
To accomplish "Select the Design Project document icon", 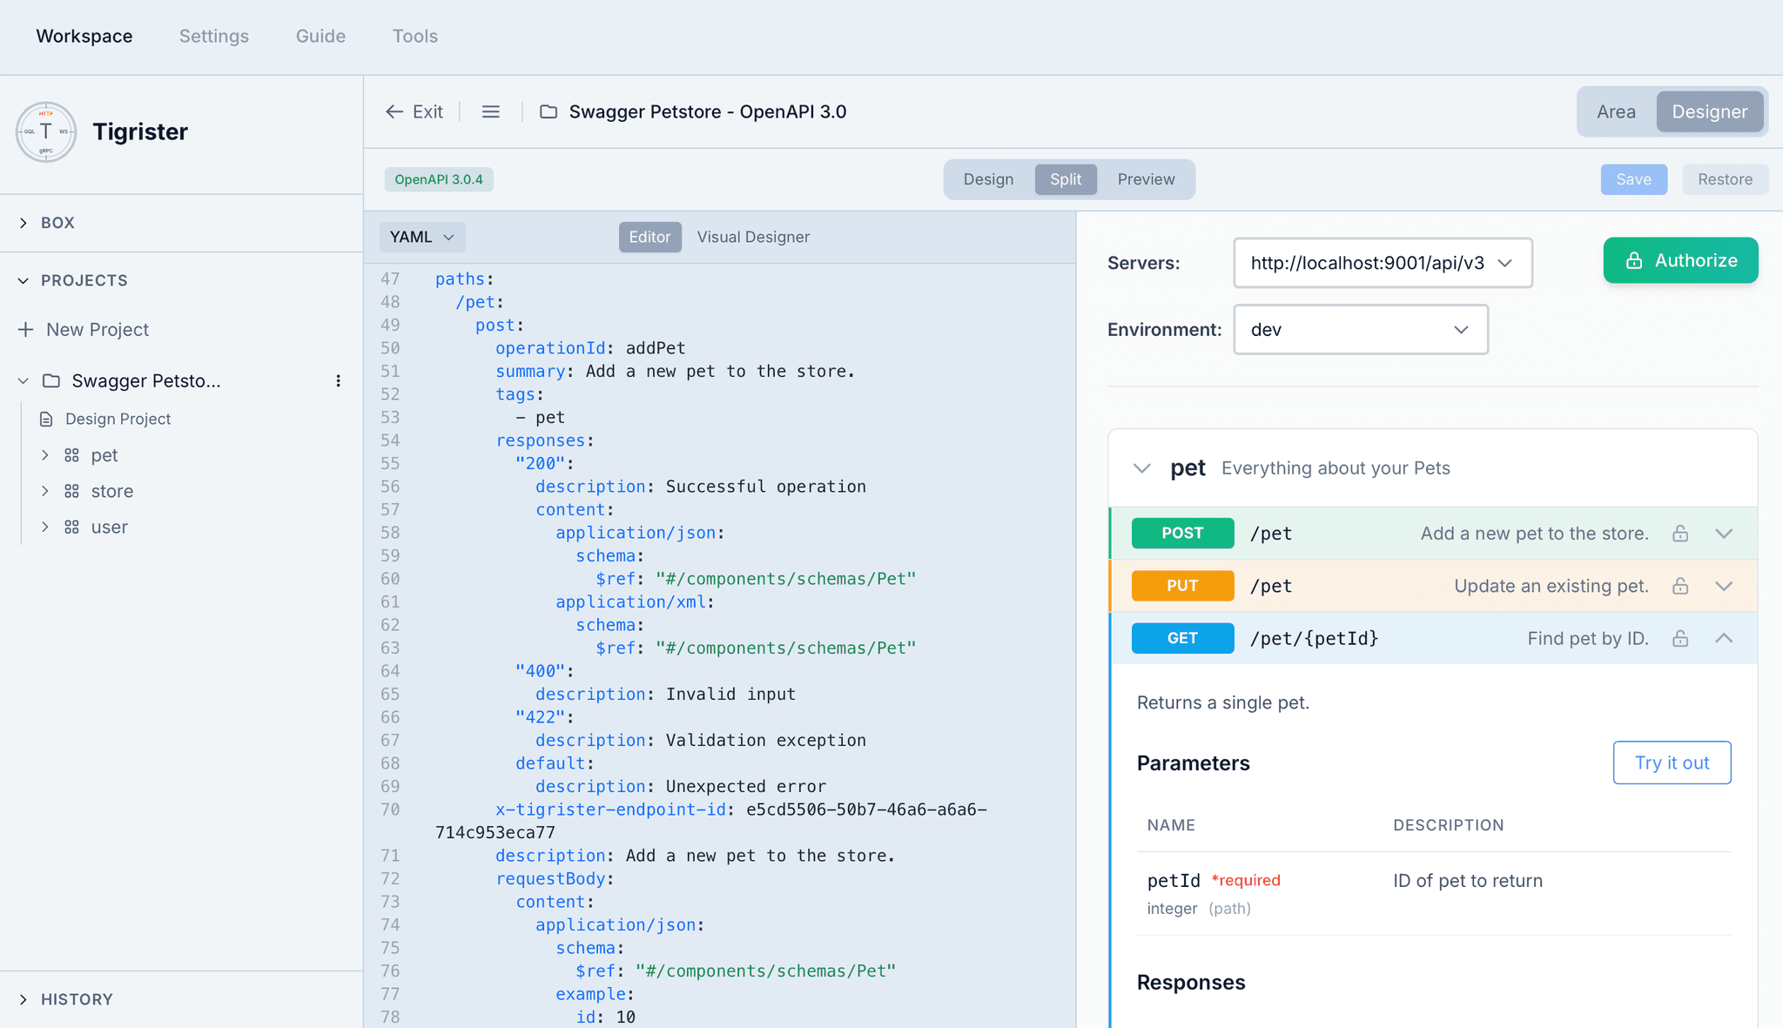I will pyautogui.click(x=46, y=419).
